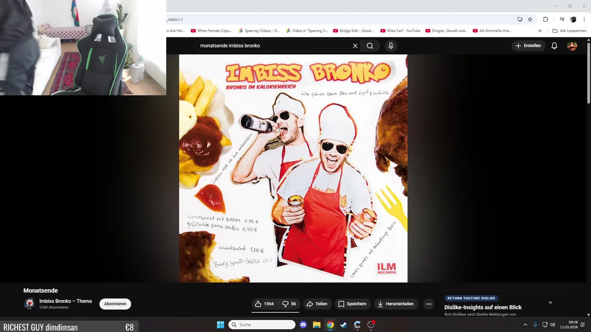591x332 pixels.
Task: Click the taskbar Suche search box
Action: [262, 325]
